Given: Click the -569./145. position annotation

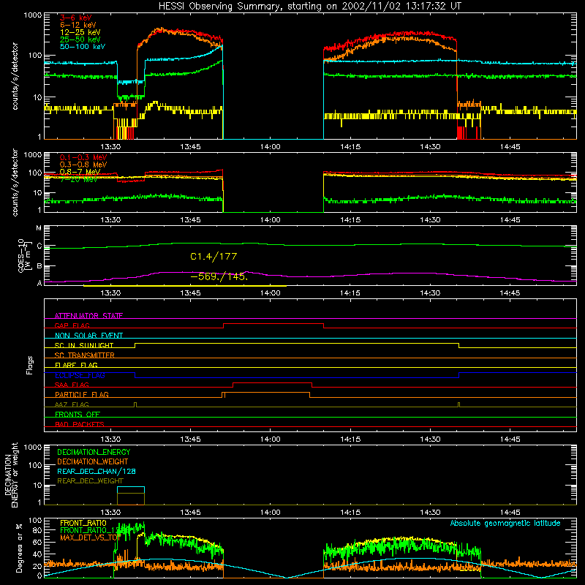Looking at the screenshot, I should 219,276.
